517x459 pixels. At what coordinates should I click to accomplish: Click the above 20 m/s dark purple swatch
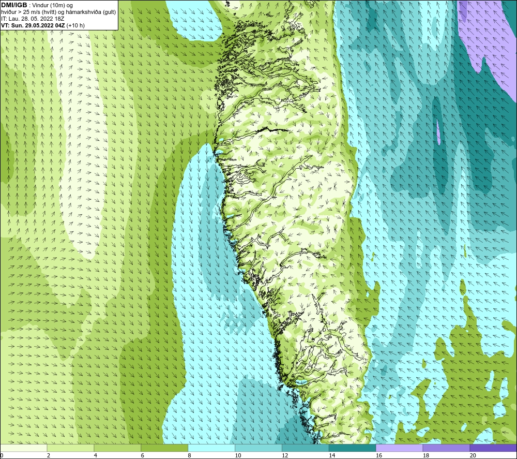pos(493,448)
